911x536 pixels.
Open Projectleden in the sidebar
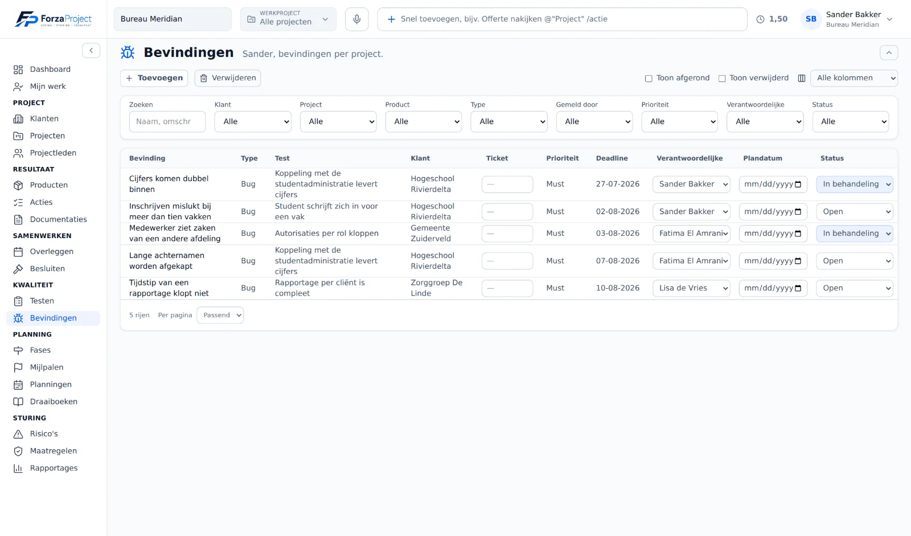coord(54,153)
